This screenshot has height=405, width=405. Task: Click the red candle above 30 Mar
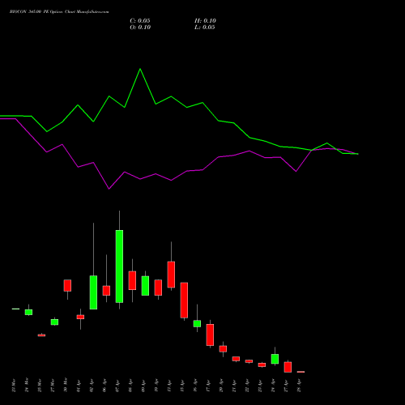pos(67,285)
